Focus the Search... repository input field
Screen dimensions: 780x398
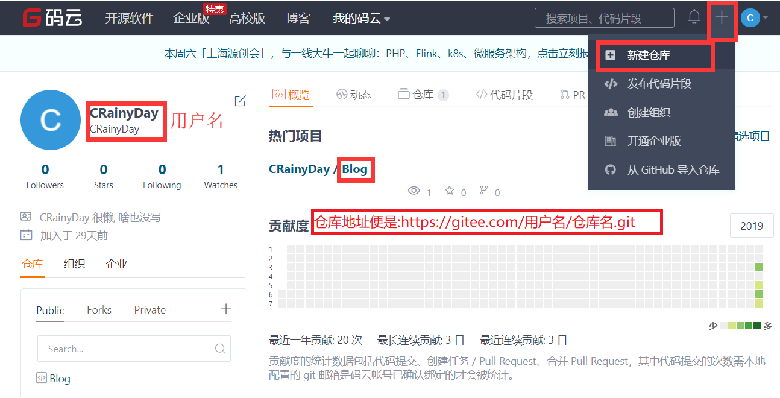click(x=134, y=349)
